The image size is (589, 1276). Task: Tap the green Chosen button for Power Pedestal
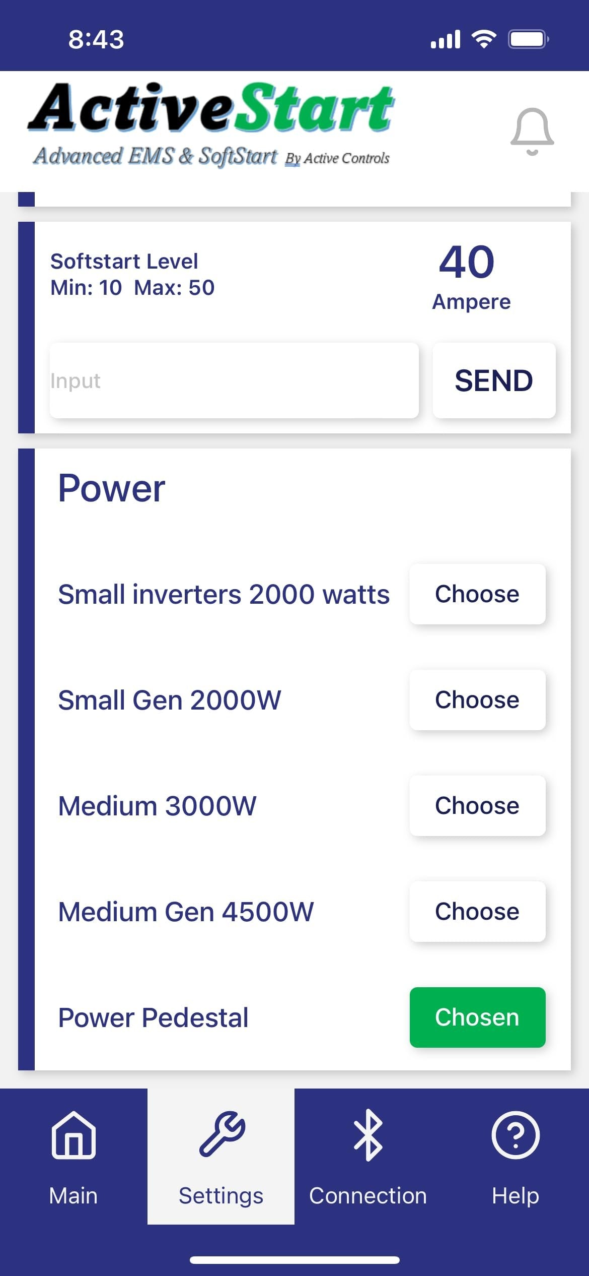coord(477,1017)
